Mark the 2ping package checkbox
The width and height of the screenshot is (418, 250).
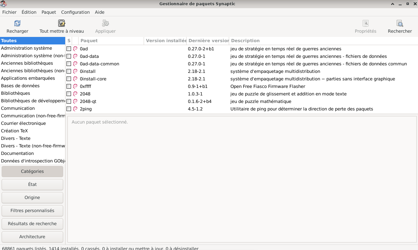tap(69, 109)
